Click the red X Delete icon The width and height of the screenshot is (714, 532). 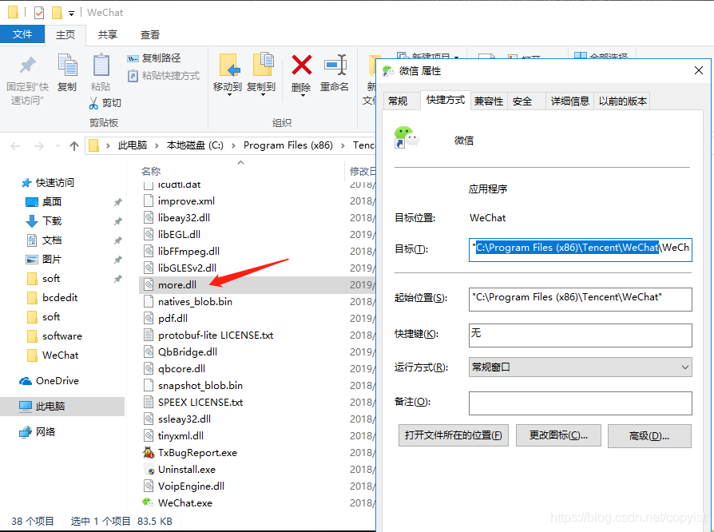point(301,65)
